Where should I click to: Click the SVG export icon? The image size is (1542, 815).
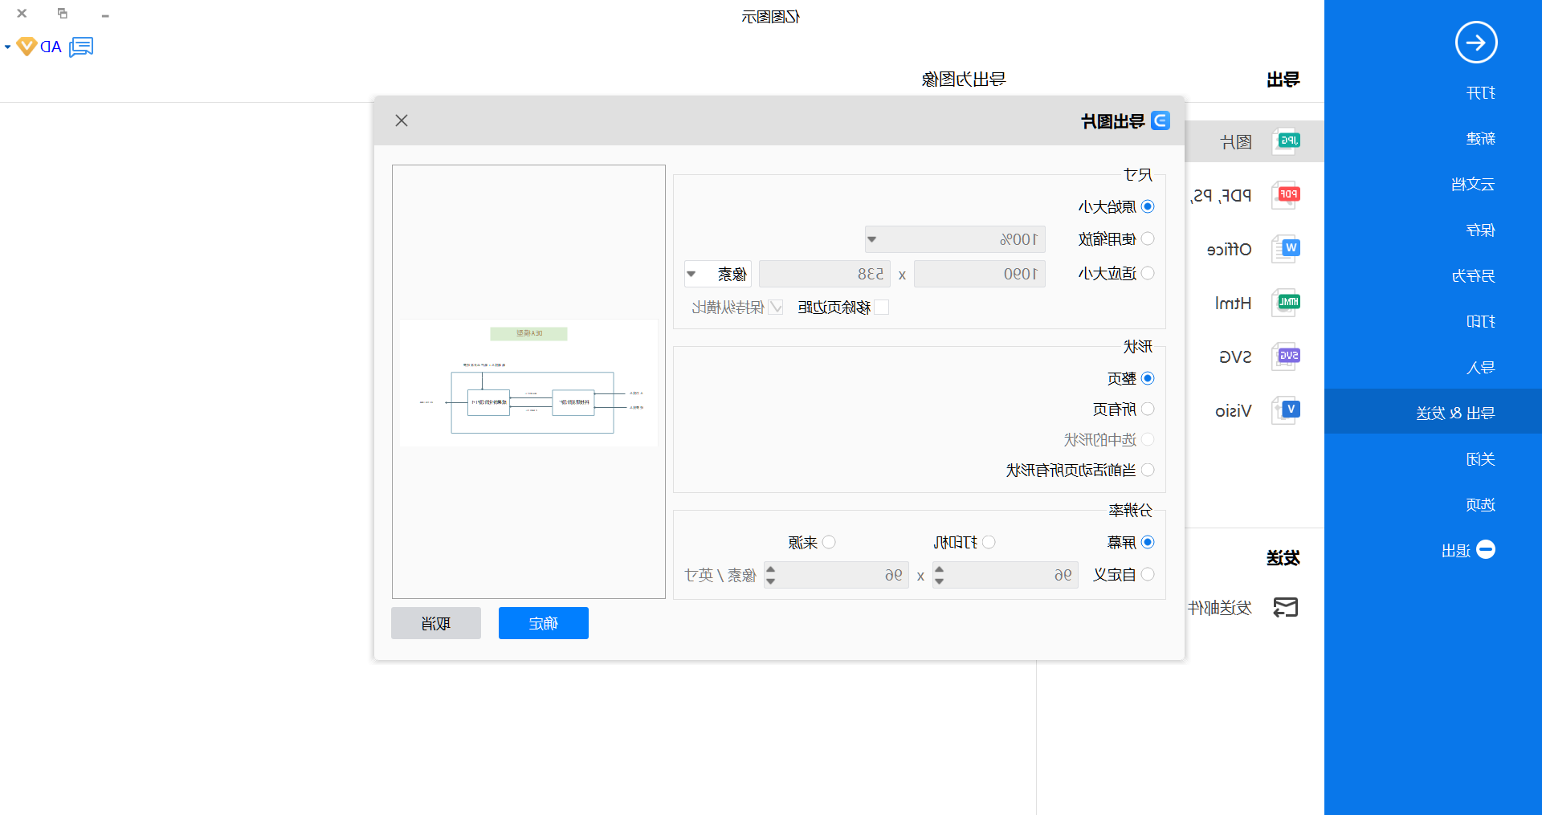(x=1286, y=357)
